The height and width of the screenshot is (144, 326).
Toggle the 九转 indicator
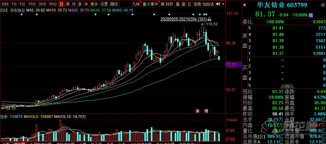[136, 4]
